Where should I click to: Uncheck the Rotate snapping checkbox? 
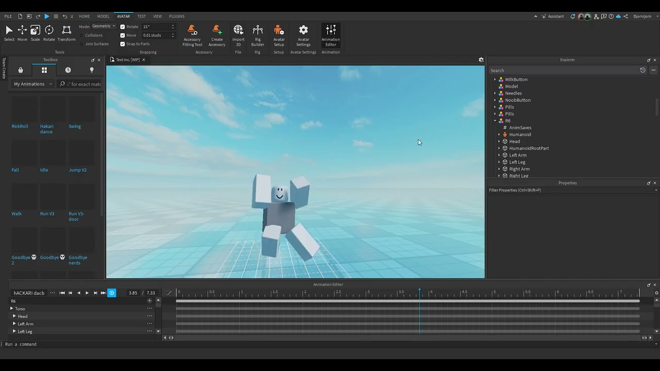point(122,27)
